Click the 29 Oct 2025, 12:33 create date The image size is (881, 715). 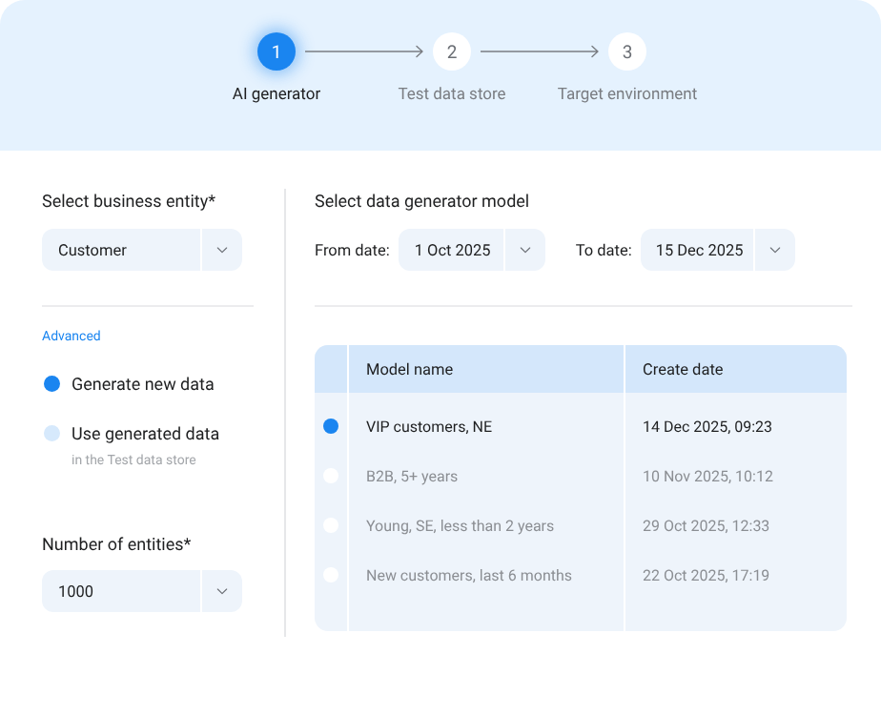pos(707,525)
